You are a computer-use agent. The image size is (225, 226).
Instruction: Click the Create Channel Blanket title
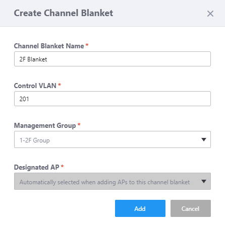[64, 13]
